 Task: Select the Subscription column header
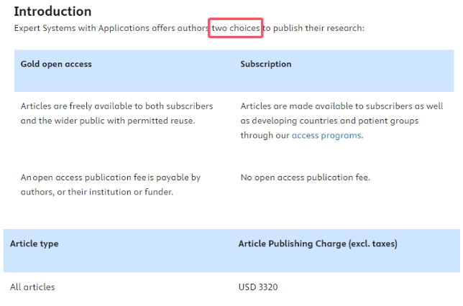265,64
